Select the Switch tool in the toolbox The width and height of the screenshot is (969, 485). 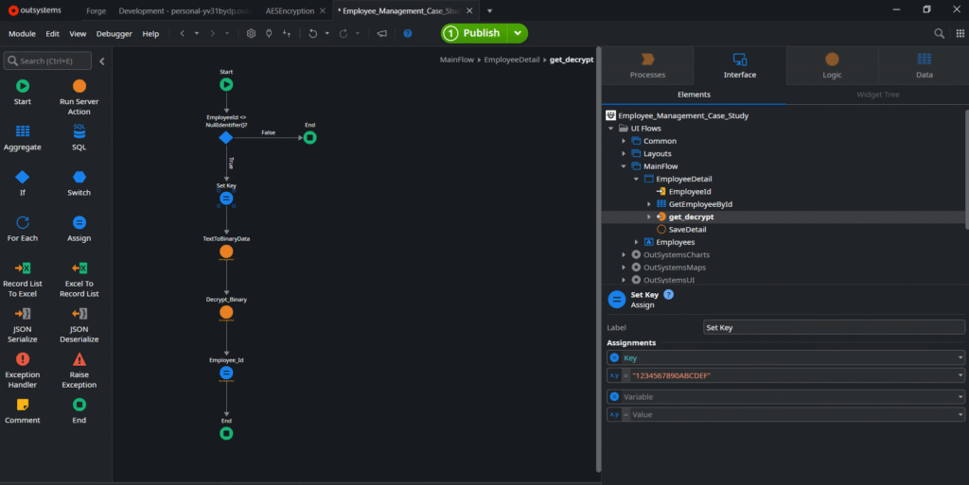tap(79, 182)
